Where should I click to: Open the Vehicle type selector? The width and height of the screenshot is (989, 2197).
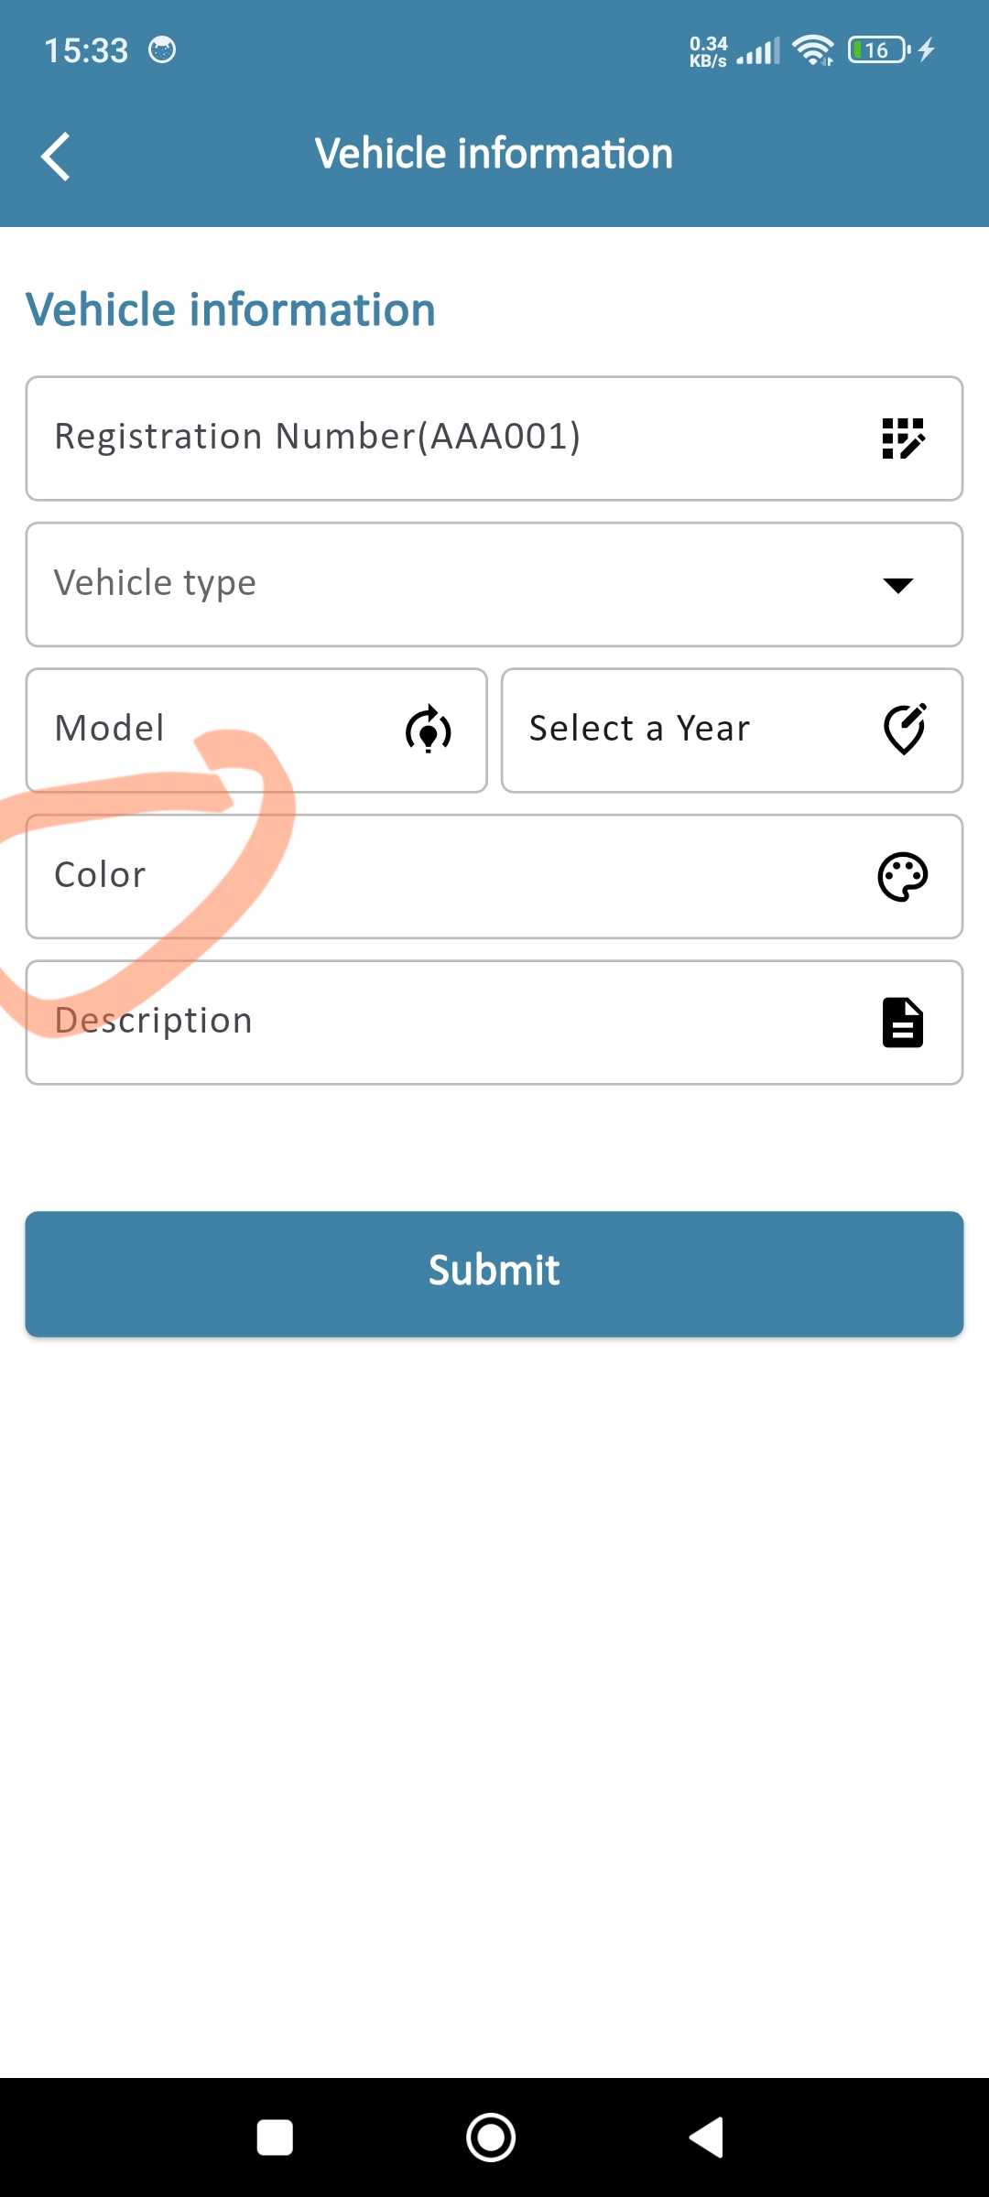pos(440,585)
